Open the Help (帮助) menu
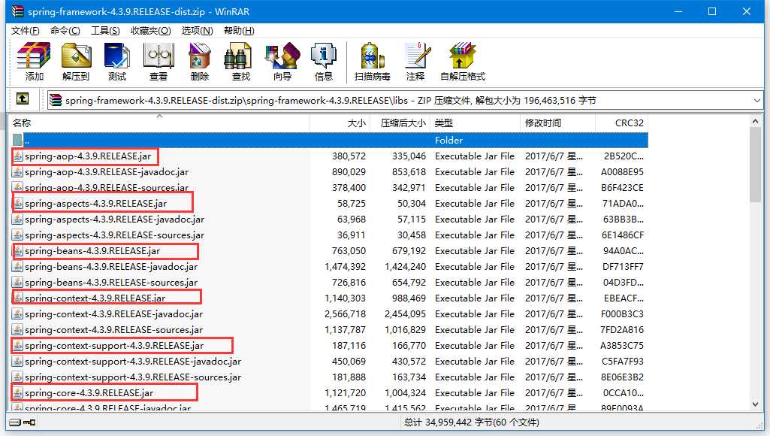This screenshot has width=770, height=436. (x=239, y=31)
